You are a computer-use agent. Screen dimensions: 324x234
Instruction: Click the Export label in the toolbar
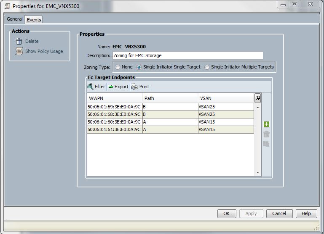pos(121,87)
